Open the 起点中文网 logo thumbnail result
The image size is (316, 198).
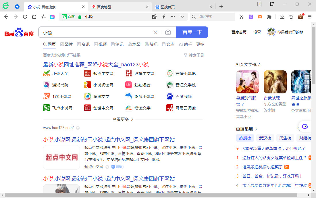[x=61, y=157]
